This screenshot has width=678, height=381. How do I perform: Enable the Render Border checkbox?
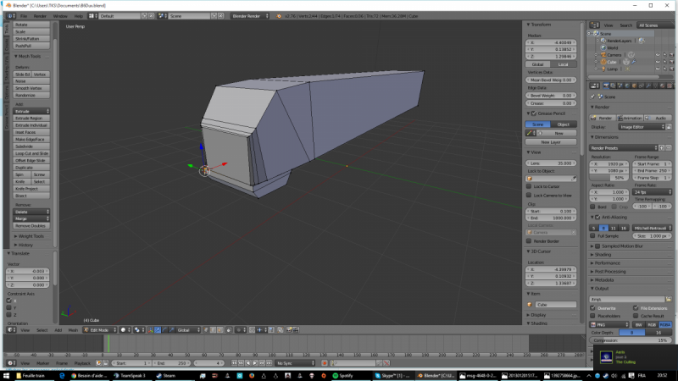click(529, 241)
